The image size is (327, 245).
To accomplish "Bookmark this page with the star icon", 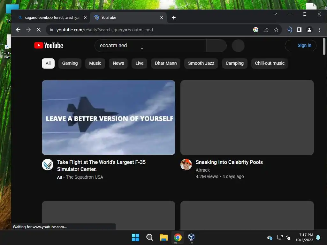I will tap(276, 30).
